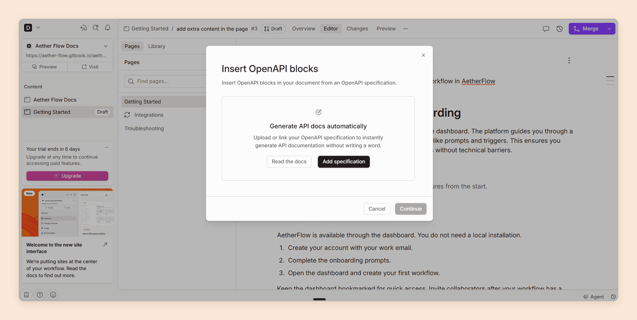The width and height of the screenshot is (637, 320).
Task: Click the Preview button under site URL
Action: pyautogui.click(x=45, y=67)
